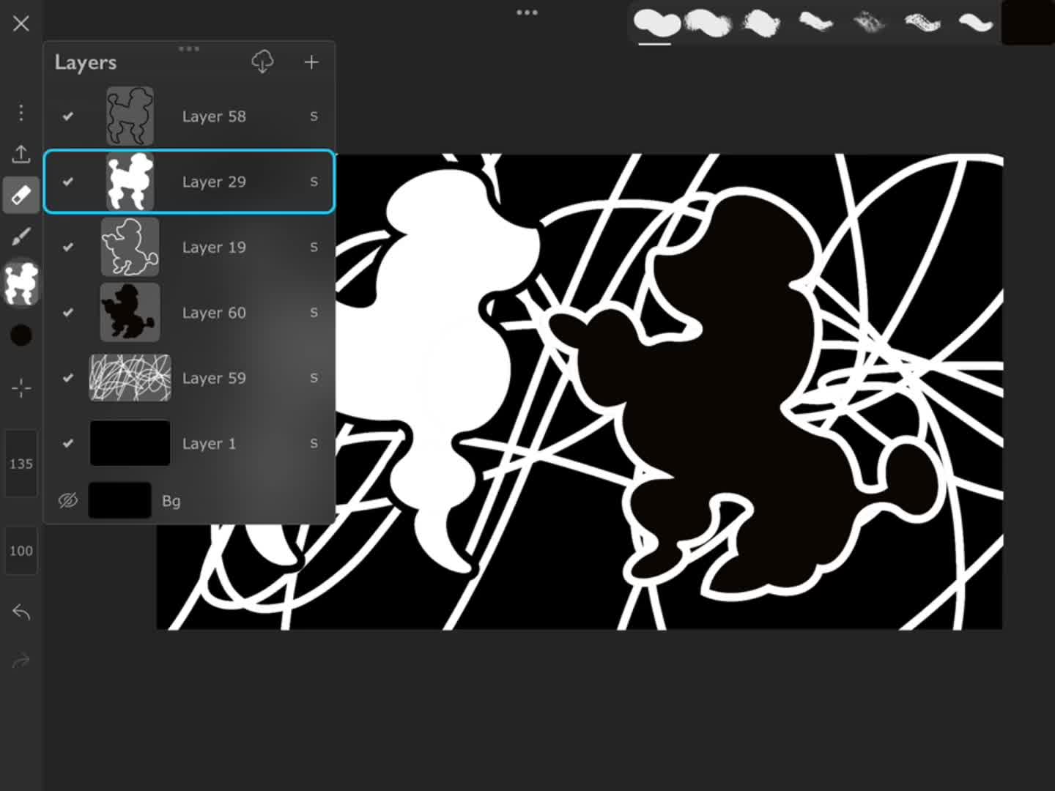Toggle visibility checkmark of Layer 1

point(68,443)
